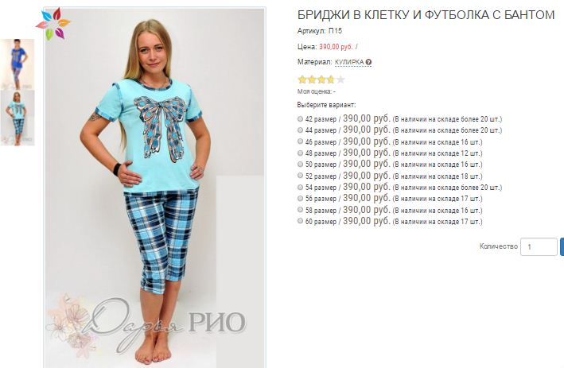The width and height of the screenshot is (564, 368).
Task: Open the blue t-shirt thumbnail
Action: click(x=17, y=64)
